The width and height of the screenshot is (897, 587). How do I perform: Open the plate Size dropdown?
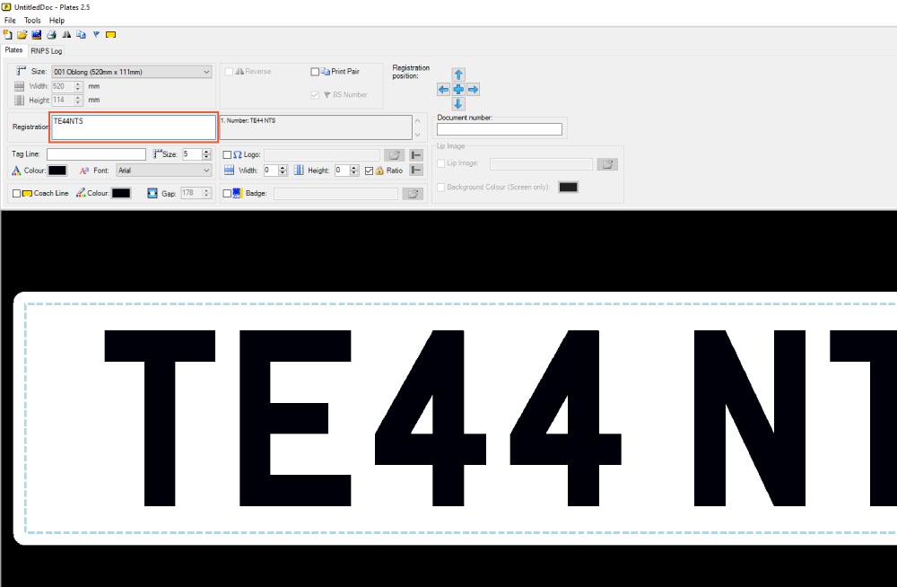pos(132,72)
